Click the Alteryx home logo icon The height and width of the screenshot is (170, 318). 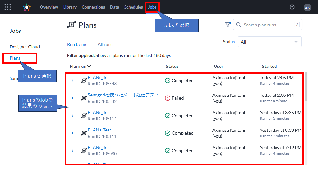click(27, 7)
